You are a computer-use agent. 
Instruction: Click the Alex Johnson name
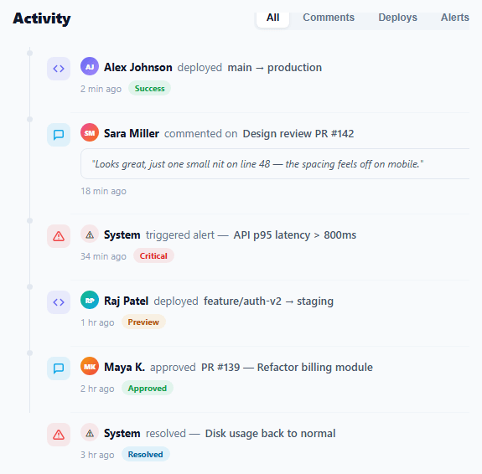pyautogui.click(x=138, y=68)
